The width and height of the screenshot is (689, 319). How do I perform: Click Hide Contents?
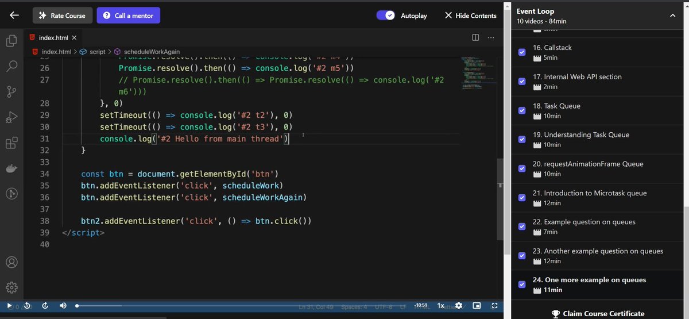click(x=470, y=16)
